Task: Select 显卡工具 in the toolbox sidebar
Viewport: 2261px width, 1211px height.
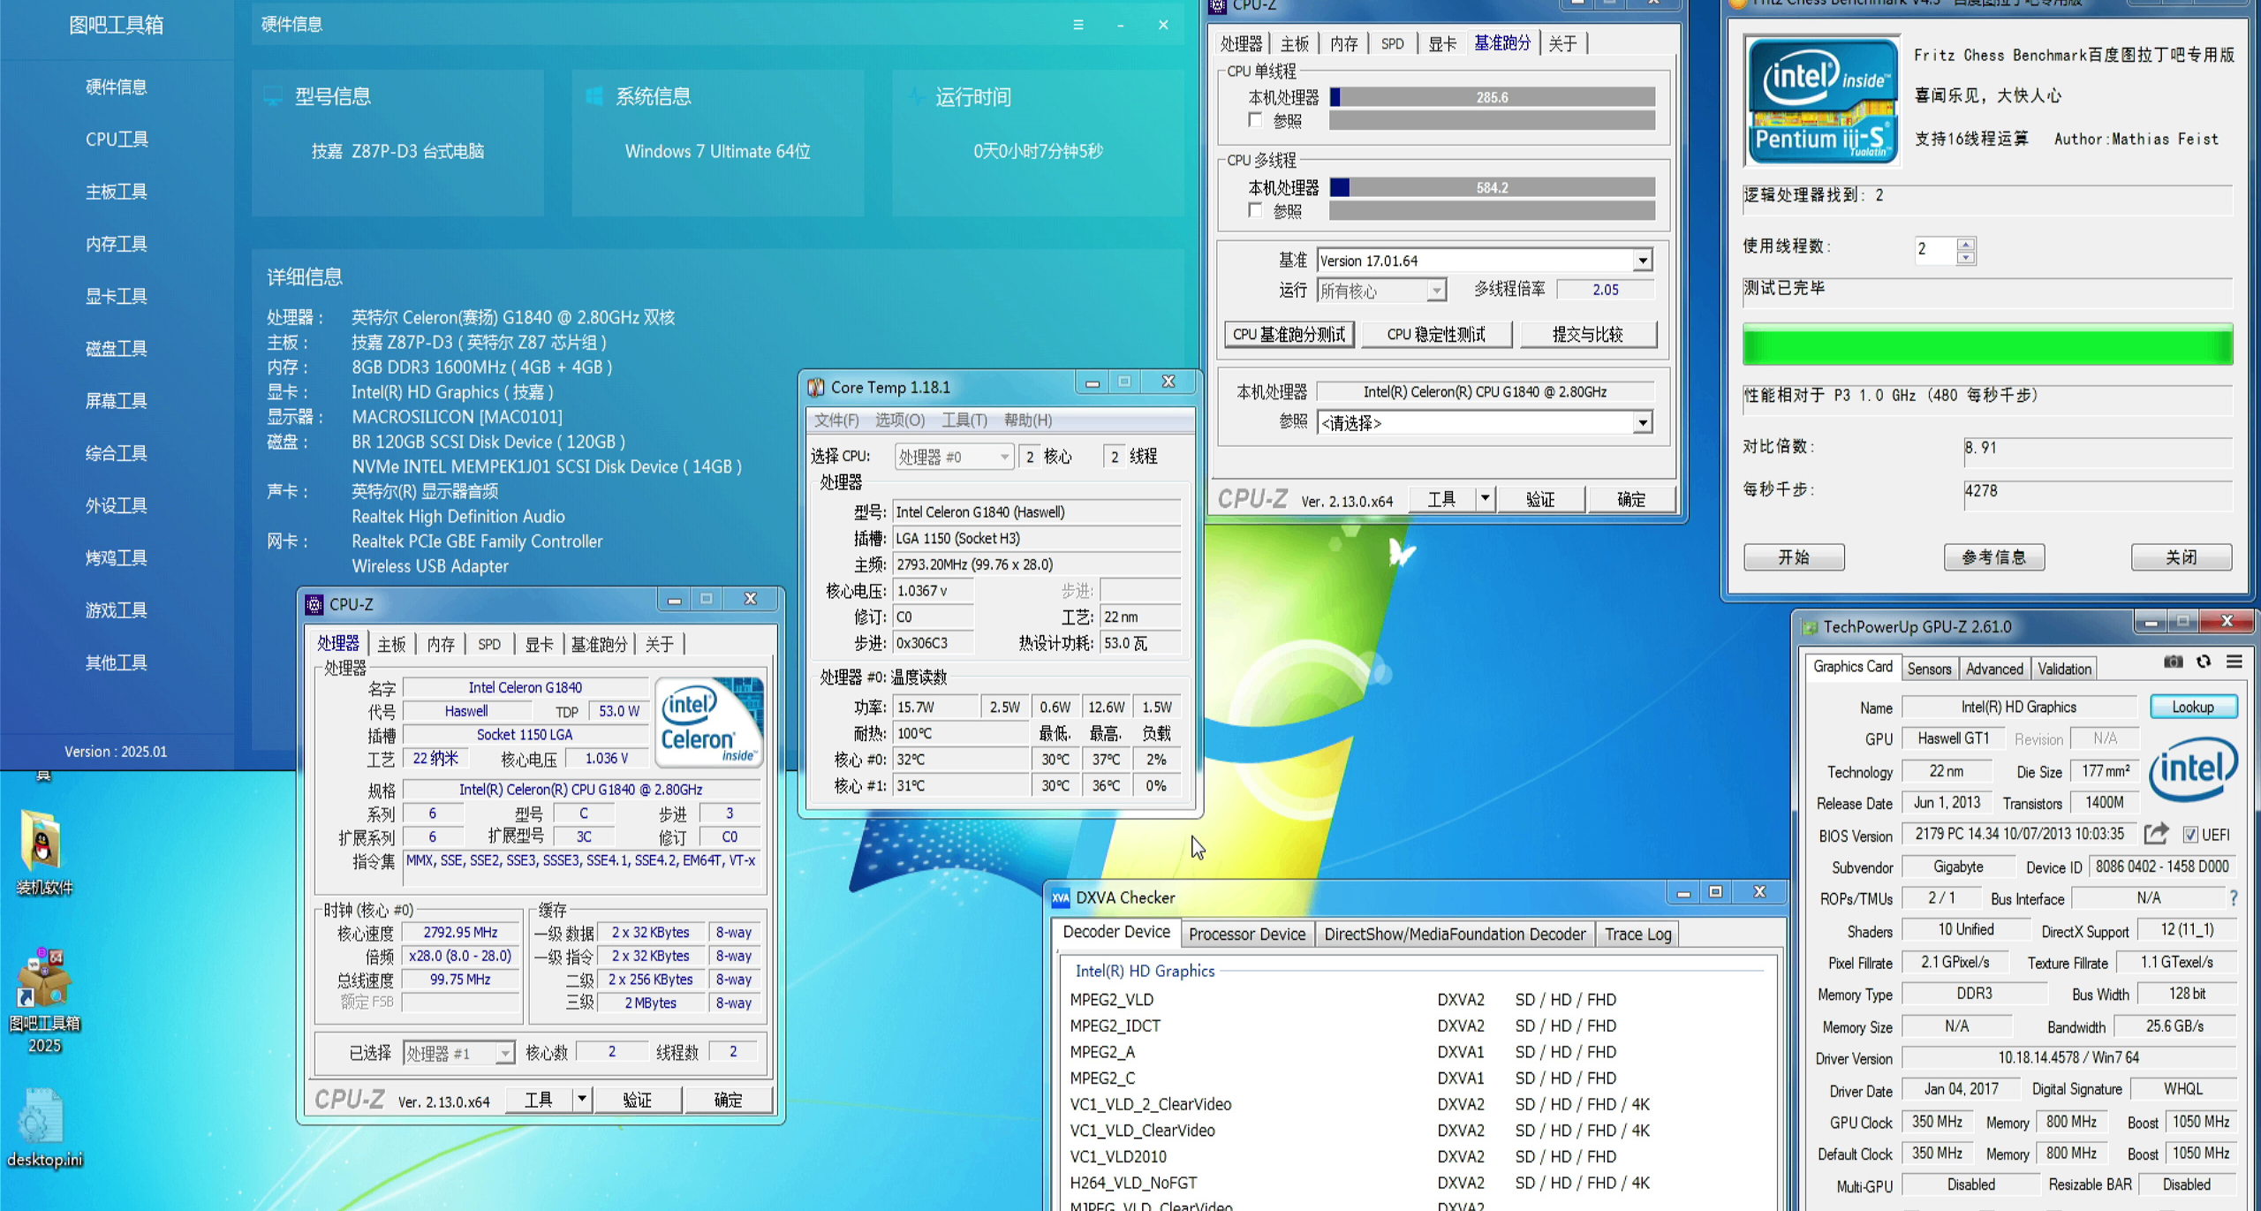Action: (x=117, y=296)
